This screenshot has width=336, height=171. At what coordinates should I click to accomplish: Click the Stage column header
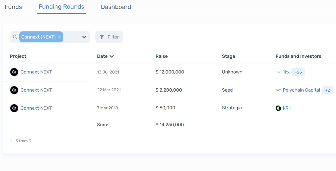229,56
